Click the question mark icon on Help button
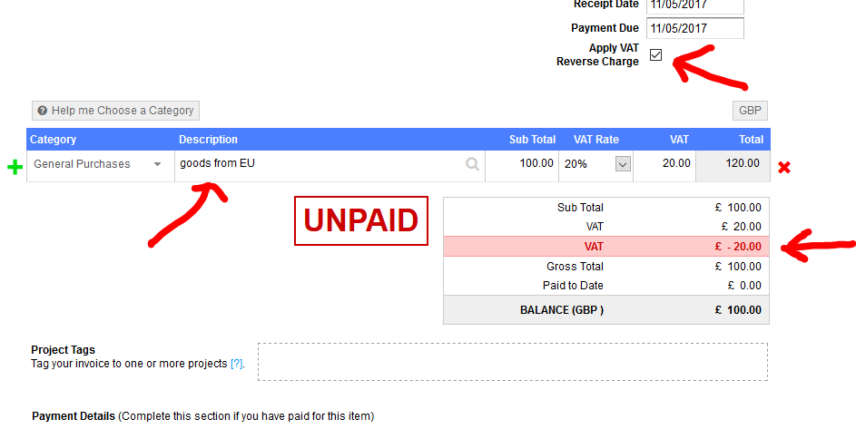856x429 pixels. pyautogui.click(x=42, y=111)
